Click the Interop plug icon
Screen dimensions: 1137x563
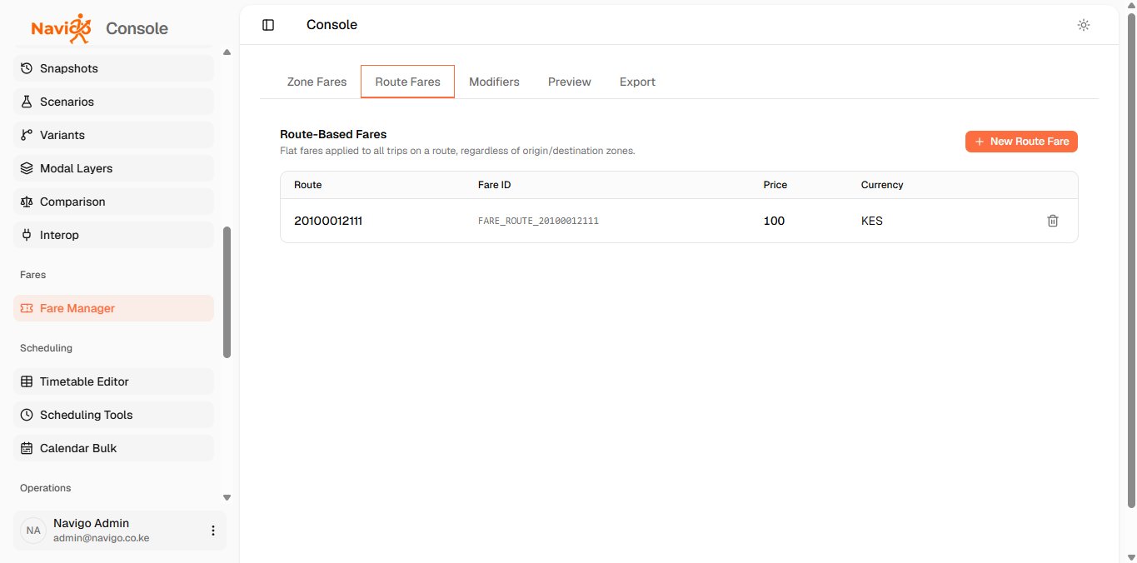(x=27, y=235)
